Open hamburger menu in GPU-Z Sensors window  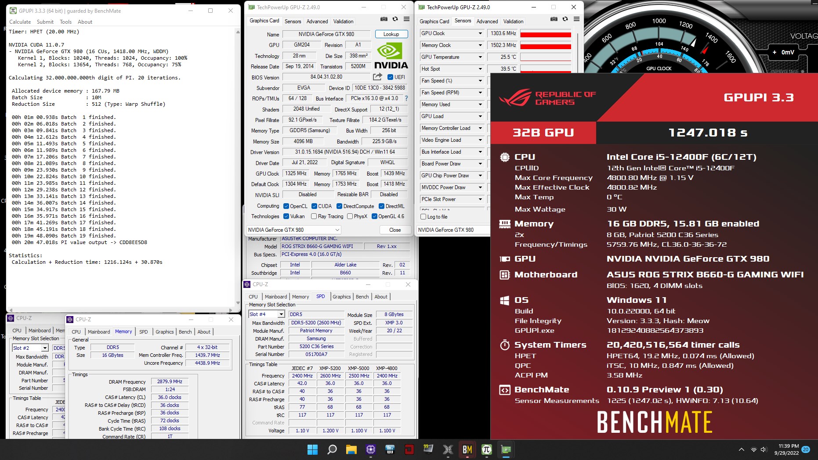[577, 19]
